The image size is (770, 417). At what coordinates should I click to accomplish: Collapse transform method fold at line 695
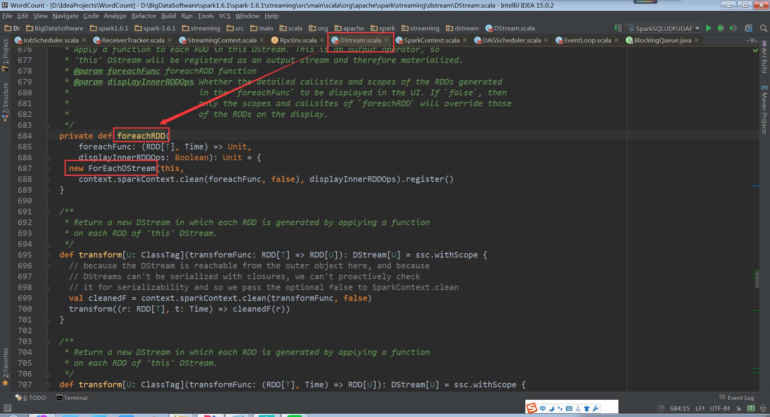(47, 255)
